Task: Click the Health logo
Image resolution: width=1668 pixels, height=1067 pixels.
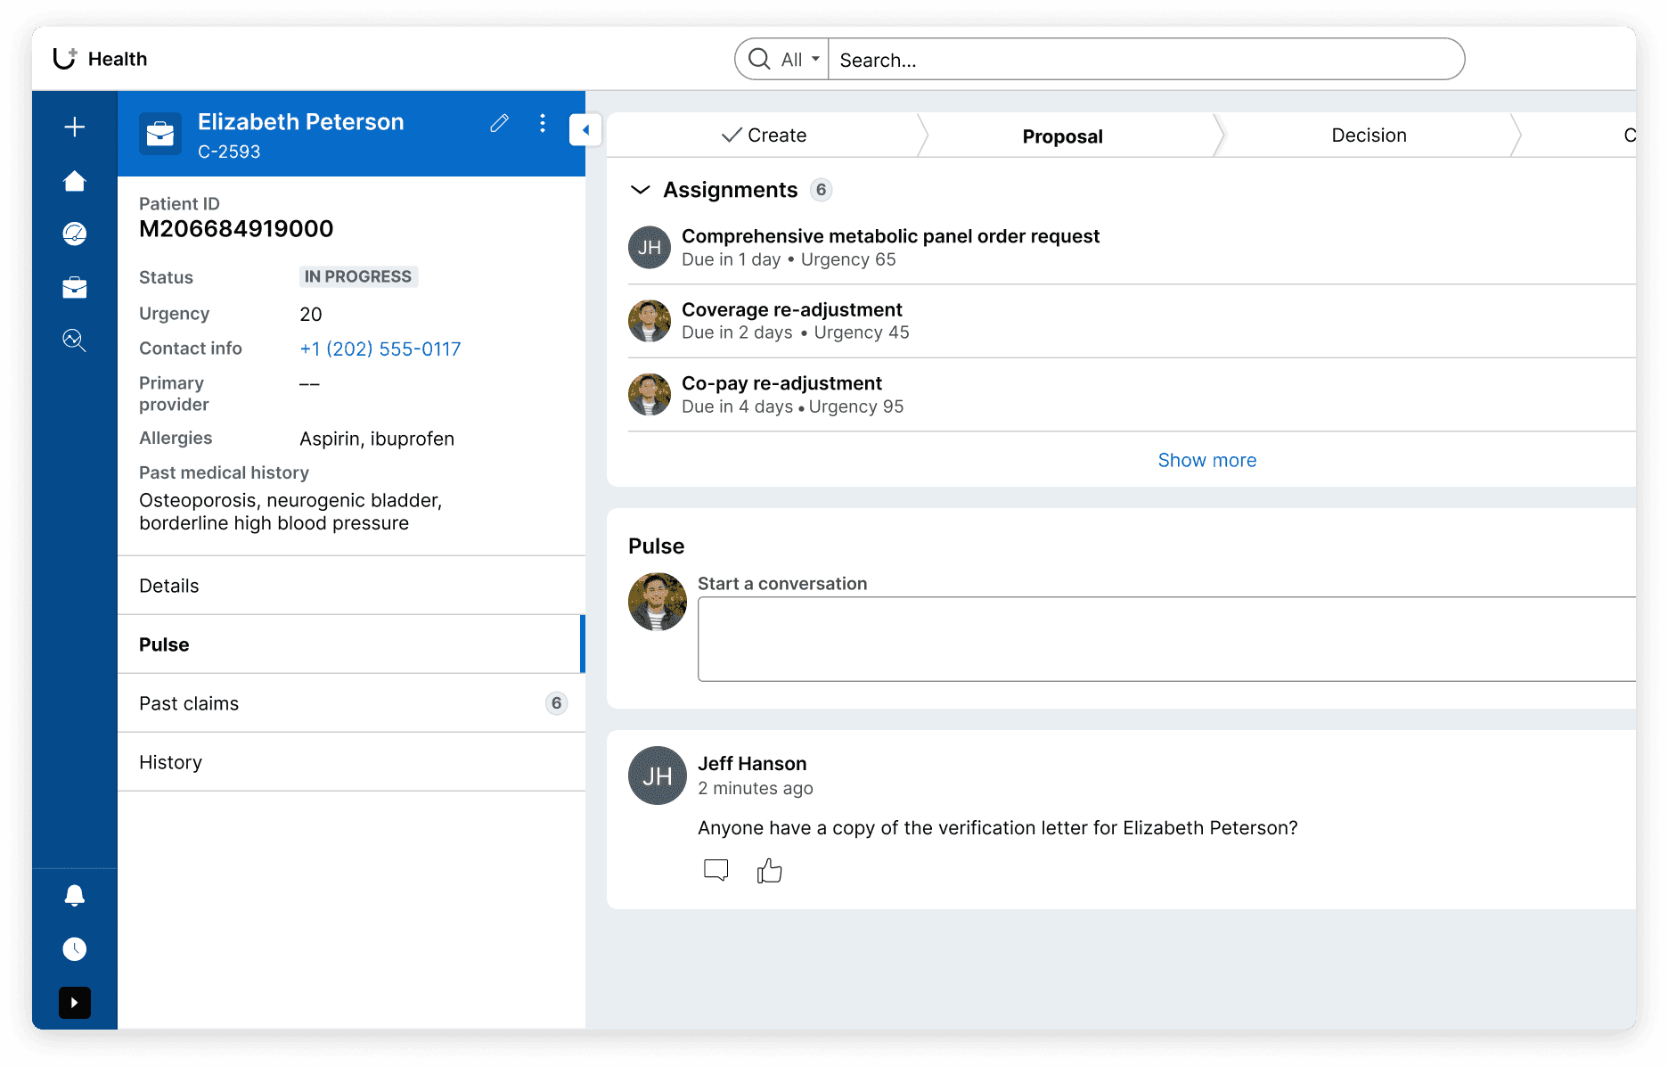Action: point(100,59)
